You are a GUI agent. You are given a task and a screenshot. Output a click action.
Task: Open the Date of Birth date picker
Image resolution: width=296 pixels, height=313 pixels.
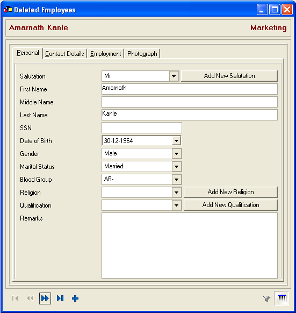click(x=176, y=141)
